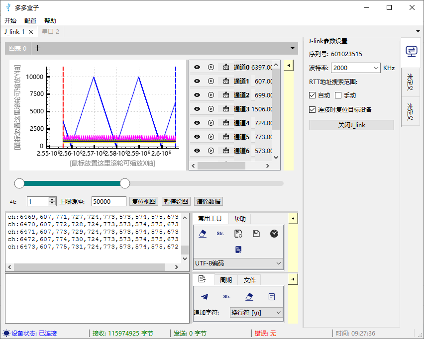Open the 配置 menu
The width and height of the screenshot is (424, 339).
(x=30, y=20)
